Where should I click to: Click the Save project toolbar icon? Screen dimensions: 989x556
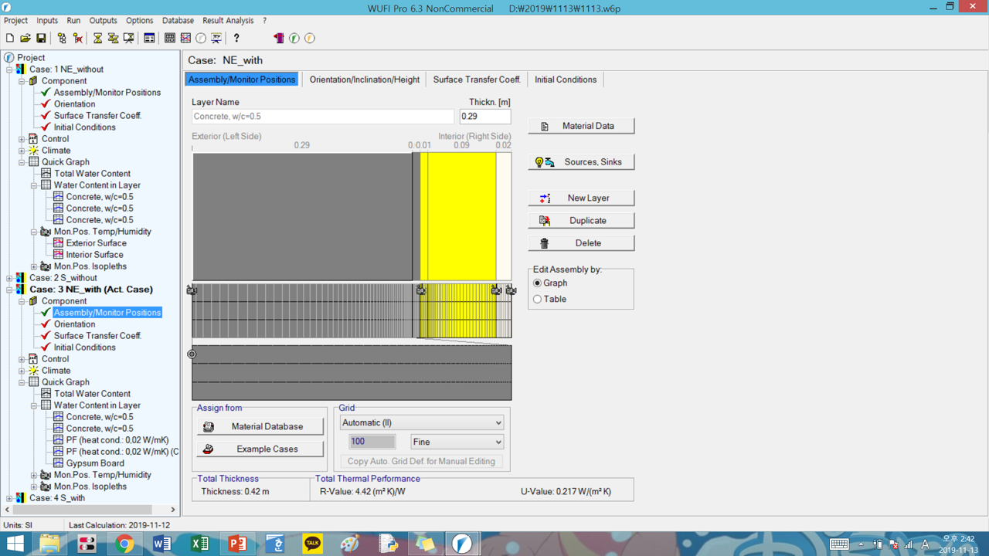41,38
